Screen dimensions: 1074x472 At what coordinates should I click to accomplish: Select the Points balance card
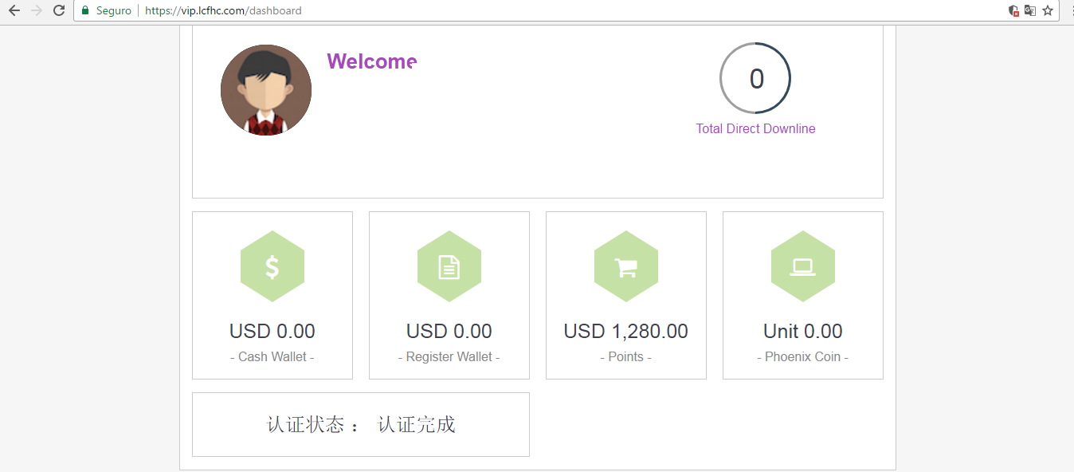pos(626,295)
